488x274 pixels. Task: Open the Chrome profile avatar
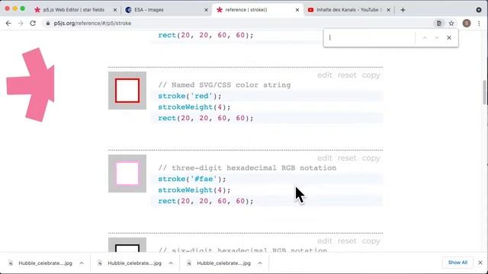click(x=467, y=24)
